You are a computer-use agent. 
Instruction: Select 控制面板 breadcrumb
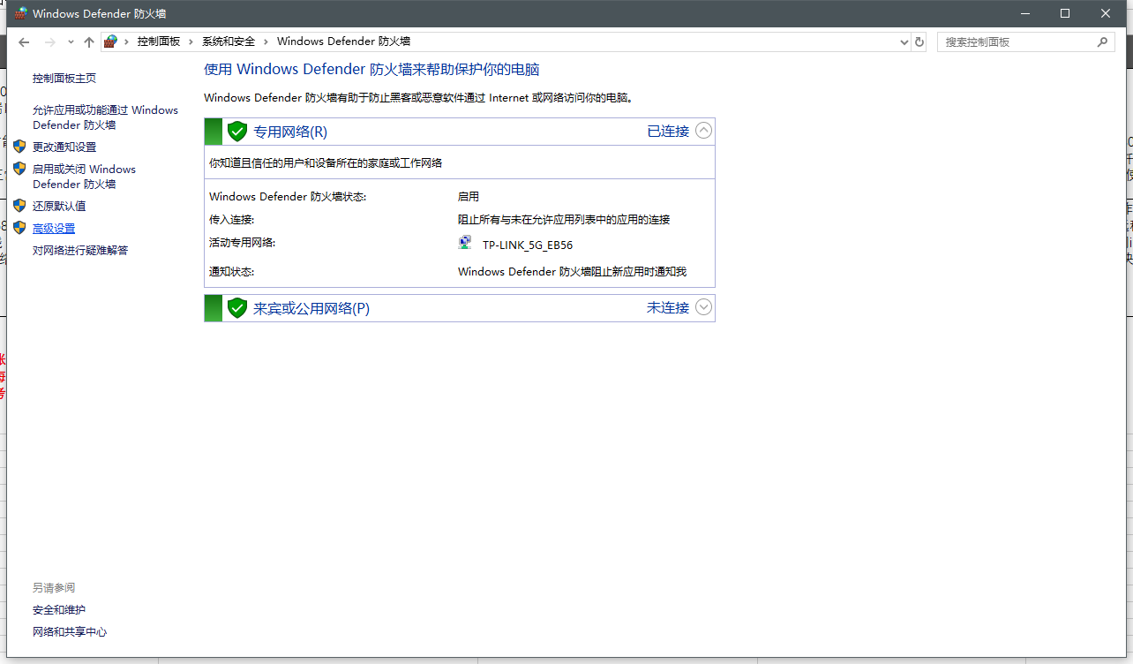pos(159,41)
